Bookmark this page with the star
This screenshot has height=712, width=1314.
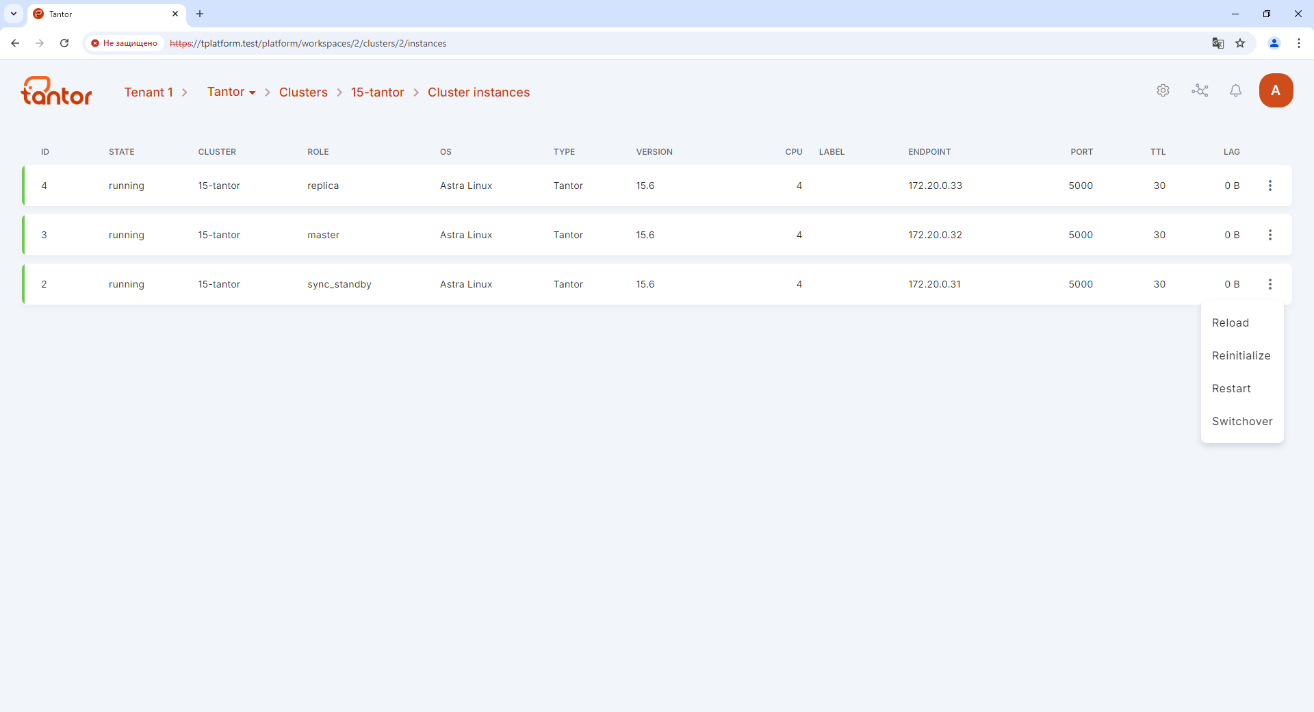(1240, 43)
